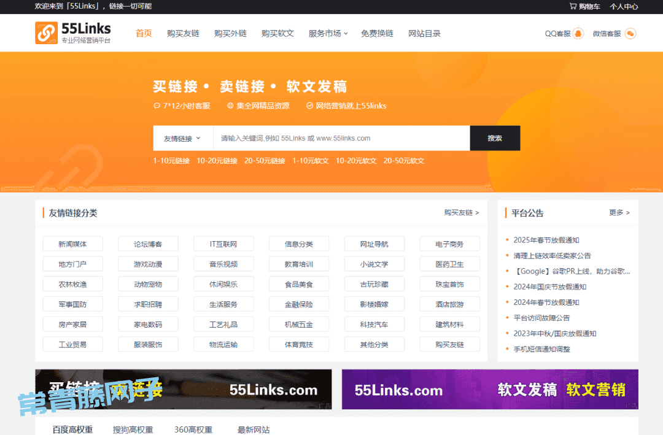Choose the 家电数码 category
Screen dimensions: 663x435
point(148,325)
